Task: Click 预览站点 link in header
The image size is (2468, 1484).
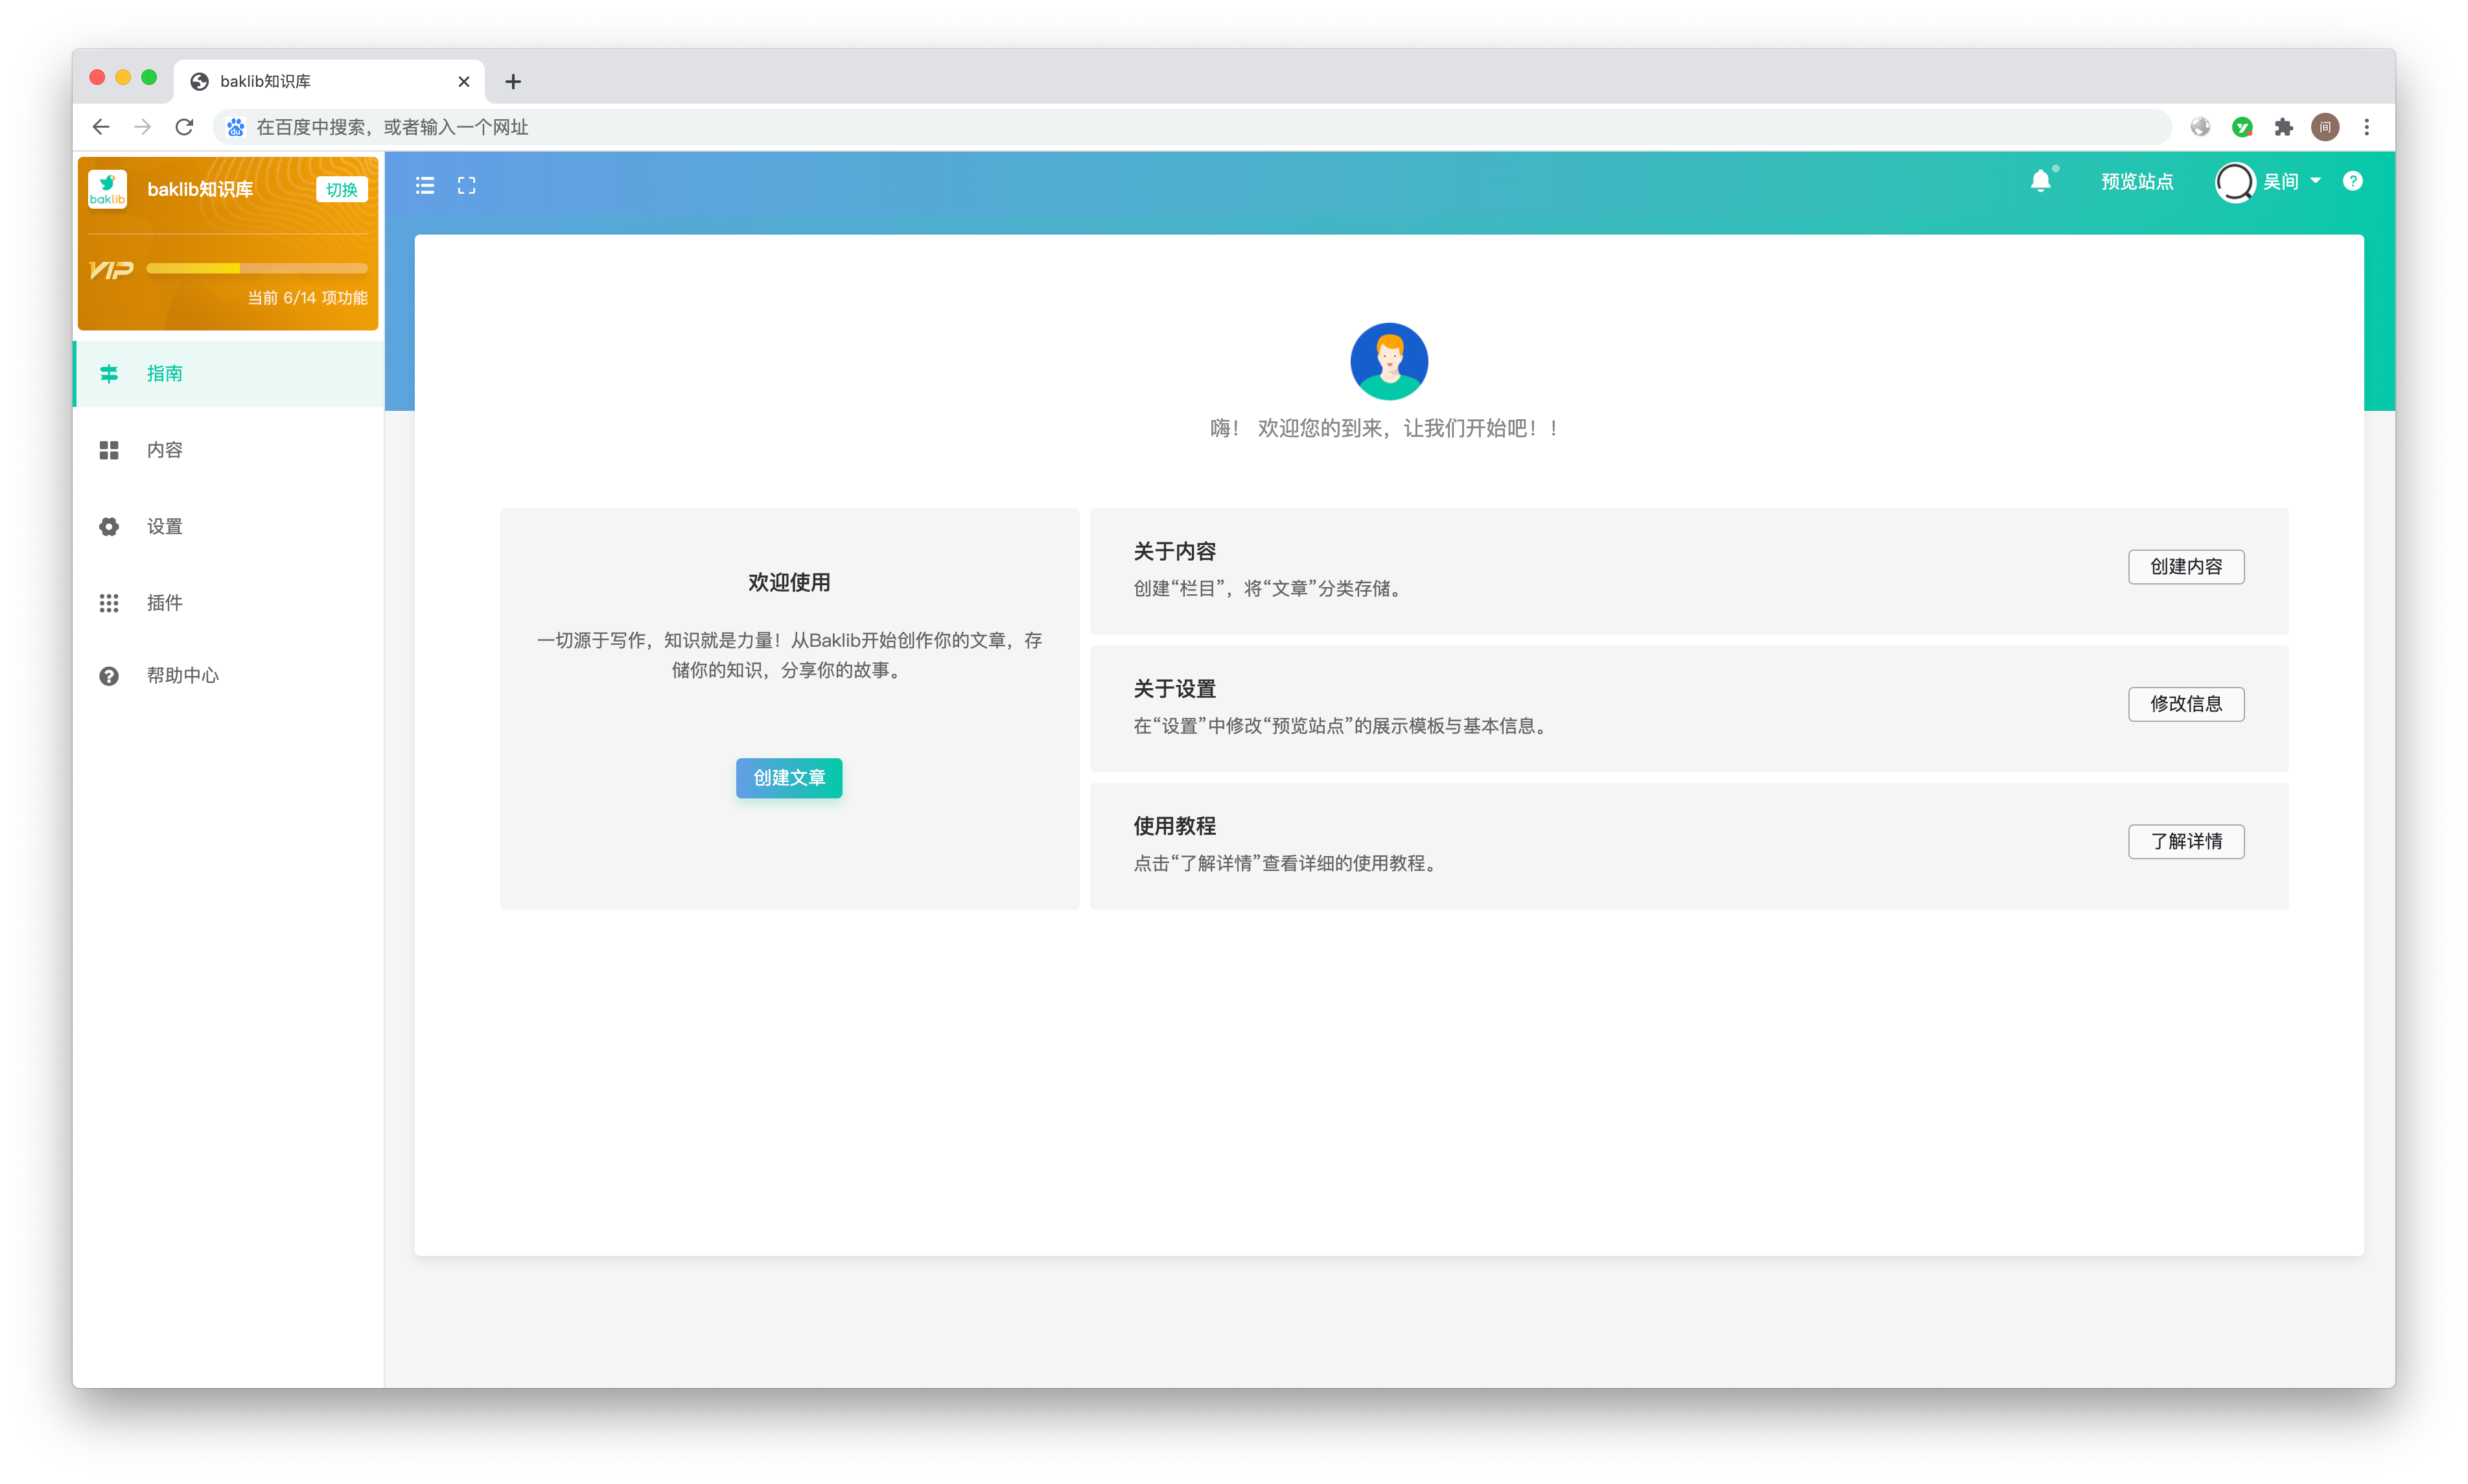Action: pyautogui.click(x=2137, y=182)
